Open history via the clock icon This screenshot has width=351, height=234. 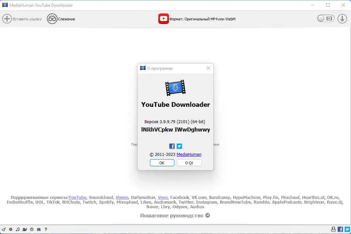click(x=31, y=229)
